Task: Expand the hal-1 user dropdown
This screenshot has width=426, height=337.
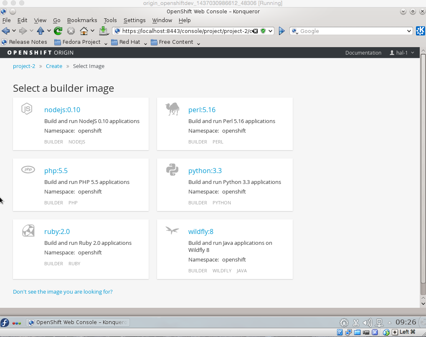Action: pos(402,53)
